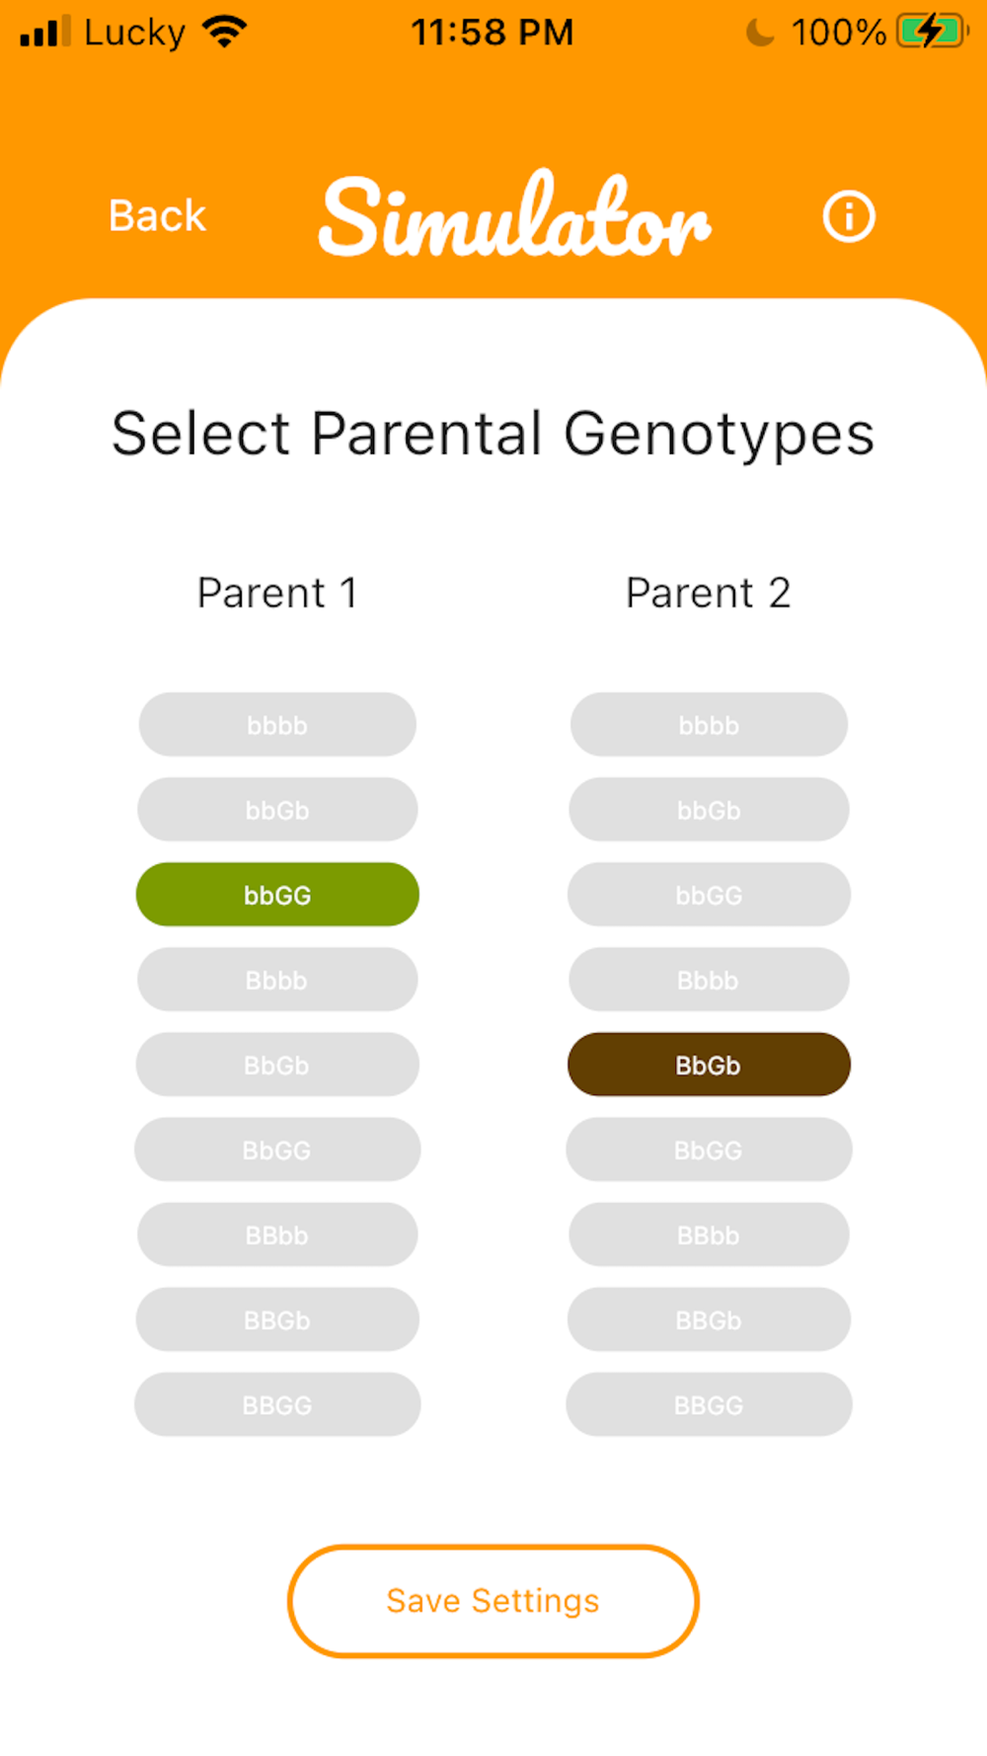The height and width of the screenshot is (1756, 987).
Task: Select bbbb genotype for Parent 1
Action: (277, 725)
